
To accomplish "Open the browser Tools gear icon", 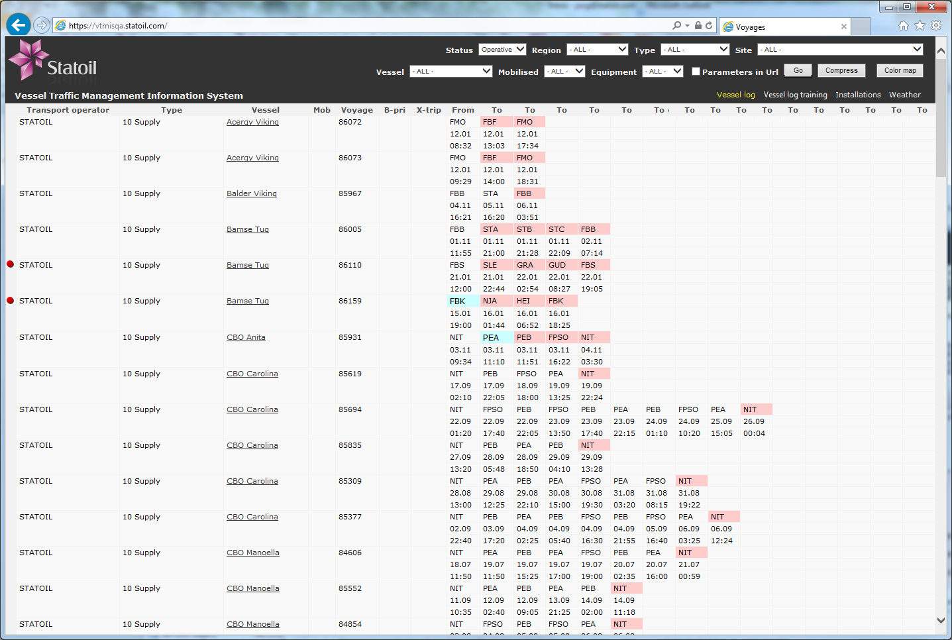I will coord(936,25).
